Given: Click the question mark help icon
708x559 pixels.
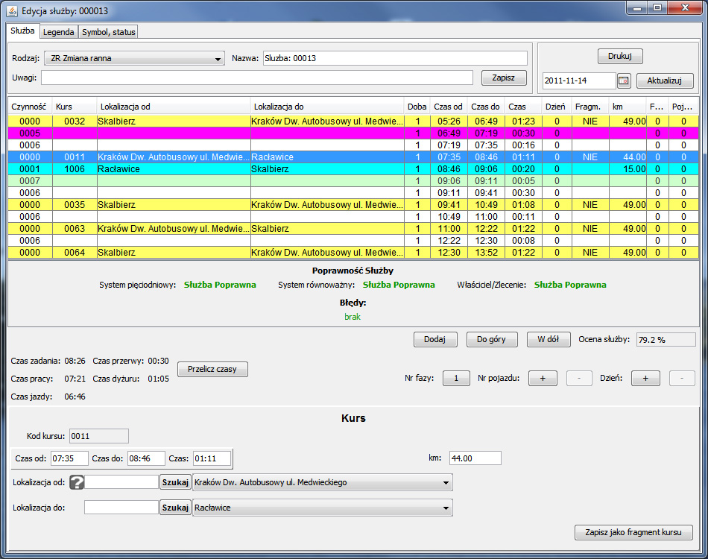Looking at the screenshot, I should coord(77,482).
